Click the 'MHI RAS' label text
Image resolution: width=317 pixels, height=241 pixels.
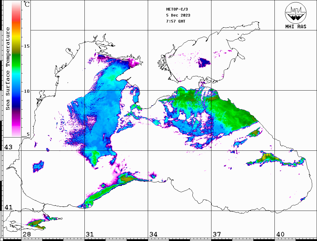296,26
